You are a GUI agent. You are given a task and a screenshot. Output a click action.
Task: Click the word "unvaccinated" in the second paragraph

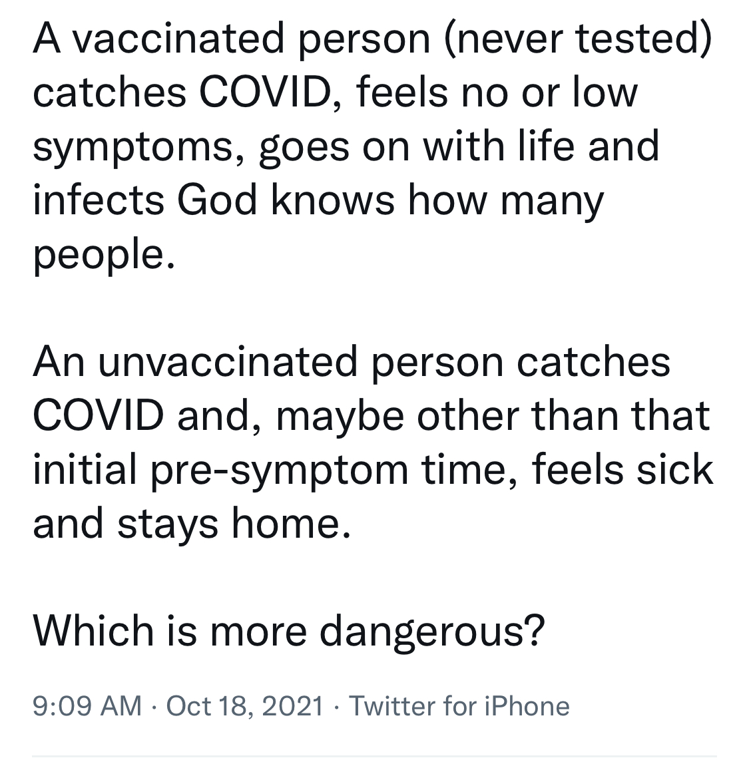230,362
